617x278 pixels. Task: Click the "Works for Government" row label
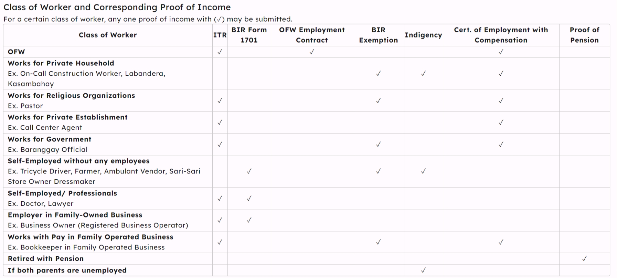pyautogui.click(x=50, y=139)
